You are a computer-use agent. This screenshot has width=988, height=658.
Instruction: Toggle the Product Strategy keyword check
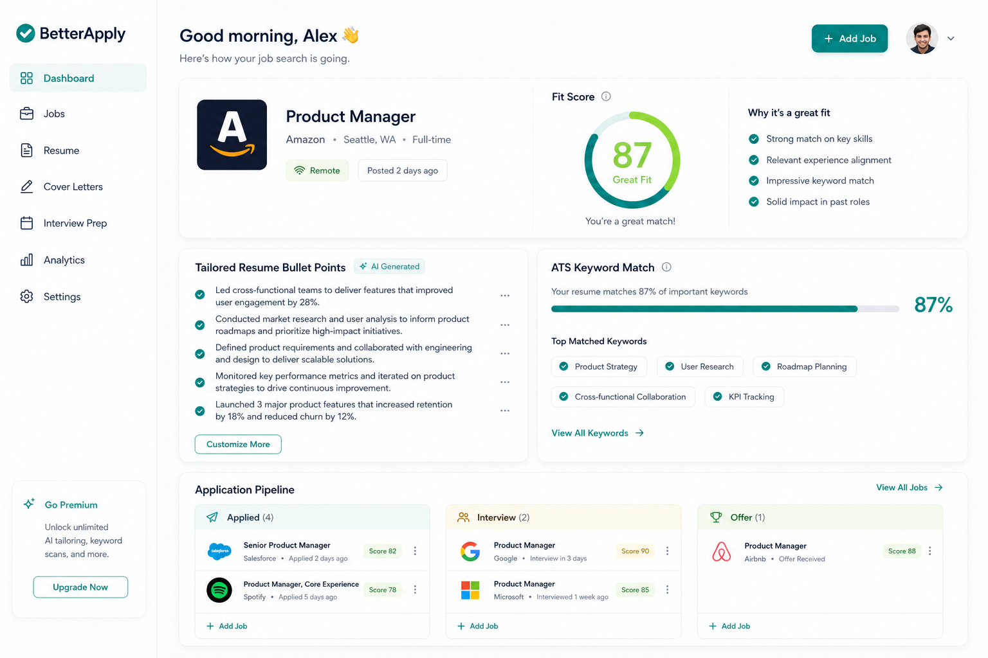point(563,366)
